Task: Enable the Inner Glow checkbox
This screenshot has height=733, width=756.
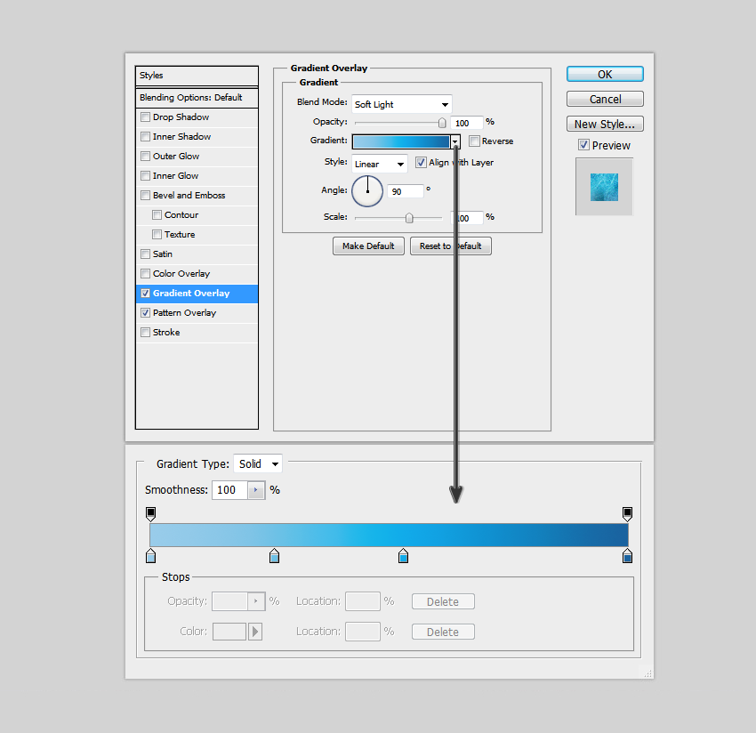Action: click(145, 175)
